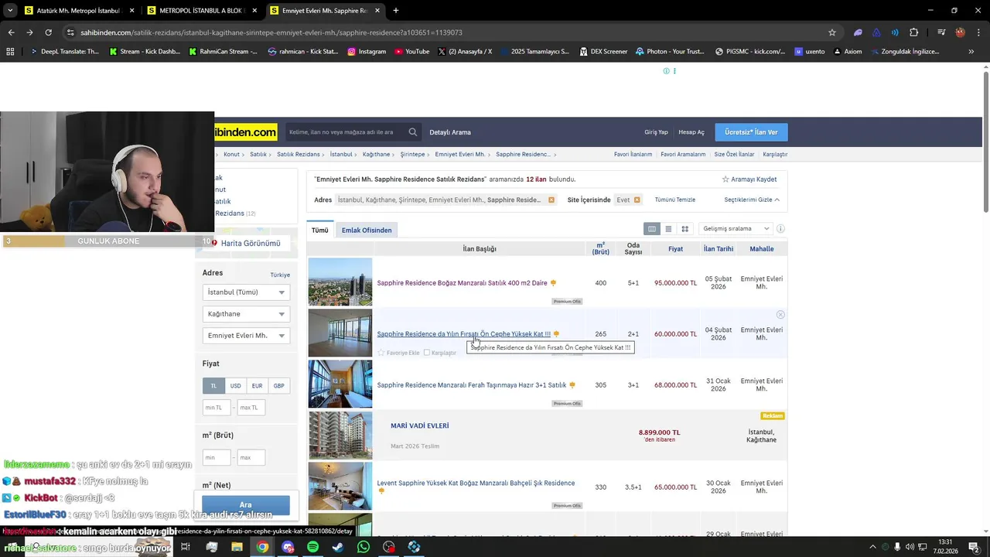
Task: Select the Tümü tab
Action: tap(319, 231)
